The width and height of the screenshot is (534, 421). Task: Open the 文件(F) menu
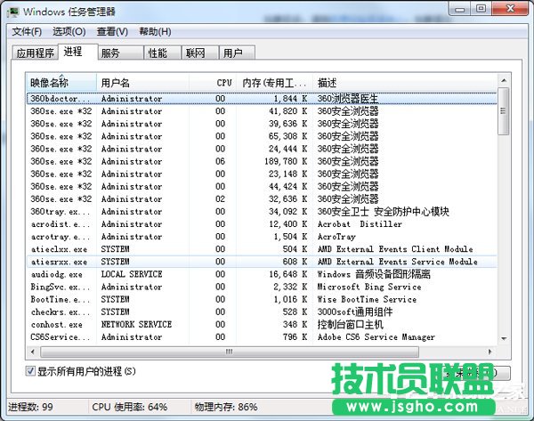(x=28, y=32)
